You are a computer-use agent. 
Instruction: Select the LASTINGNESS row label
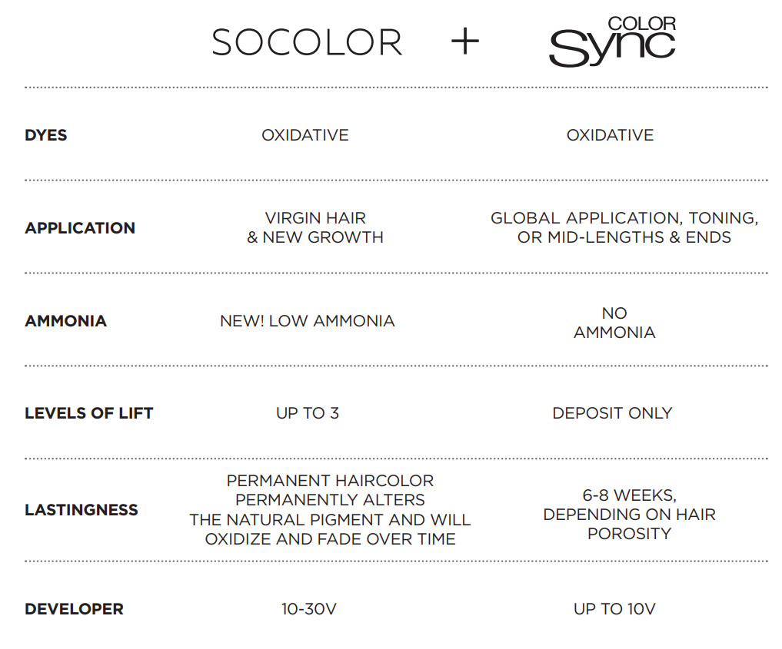[82, 510]
